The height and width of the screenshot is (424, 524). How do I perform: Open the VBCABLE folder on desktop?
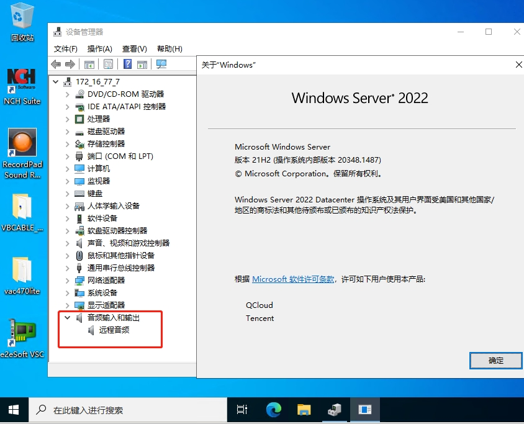point(22,212)
